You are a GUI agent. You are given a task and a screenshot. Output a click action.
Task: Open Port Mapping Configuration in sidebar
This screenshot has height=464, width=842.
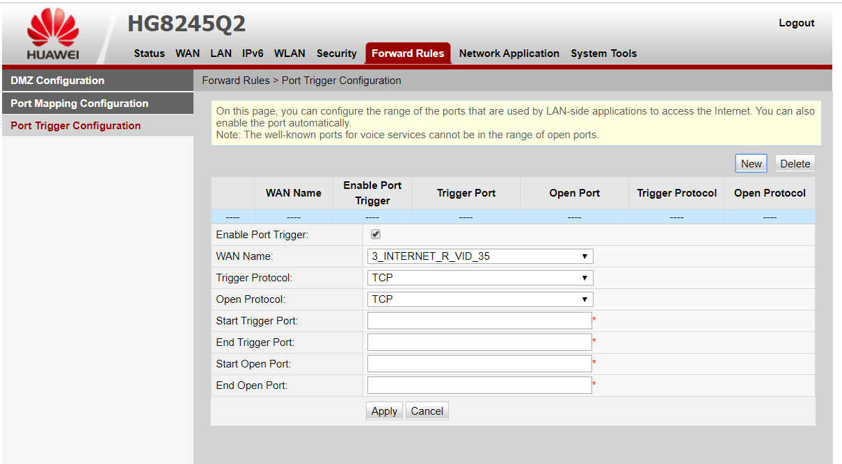coord(97,103)
